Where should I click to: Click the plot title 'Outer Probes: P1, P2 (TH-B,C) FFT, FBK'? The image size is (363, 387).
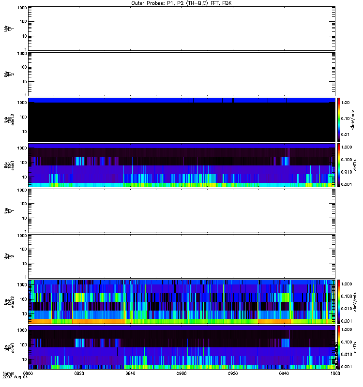181,3
